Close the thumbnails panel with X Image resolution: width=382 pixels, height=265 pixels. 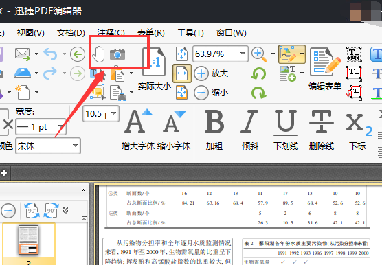pyautogui.click(x=83, y=189)
